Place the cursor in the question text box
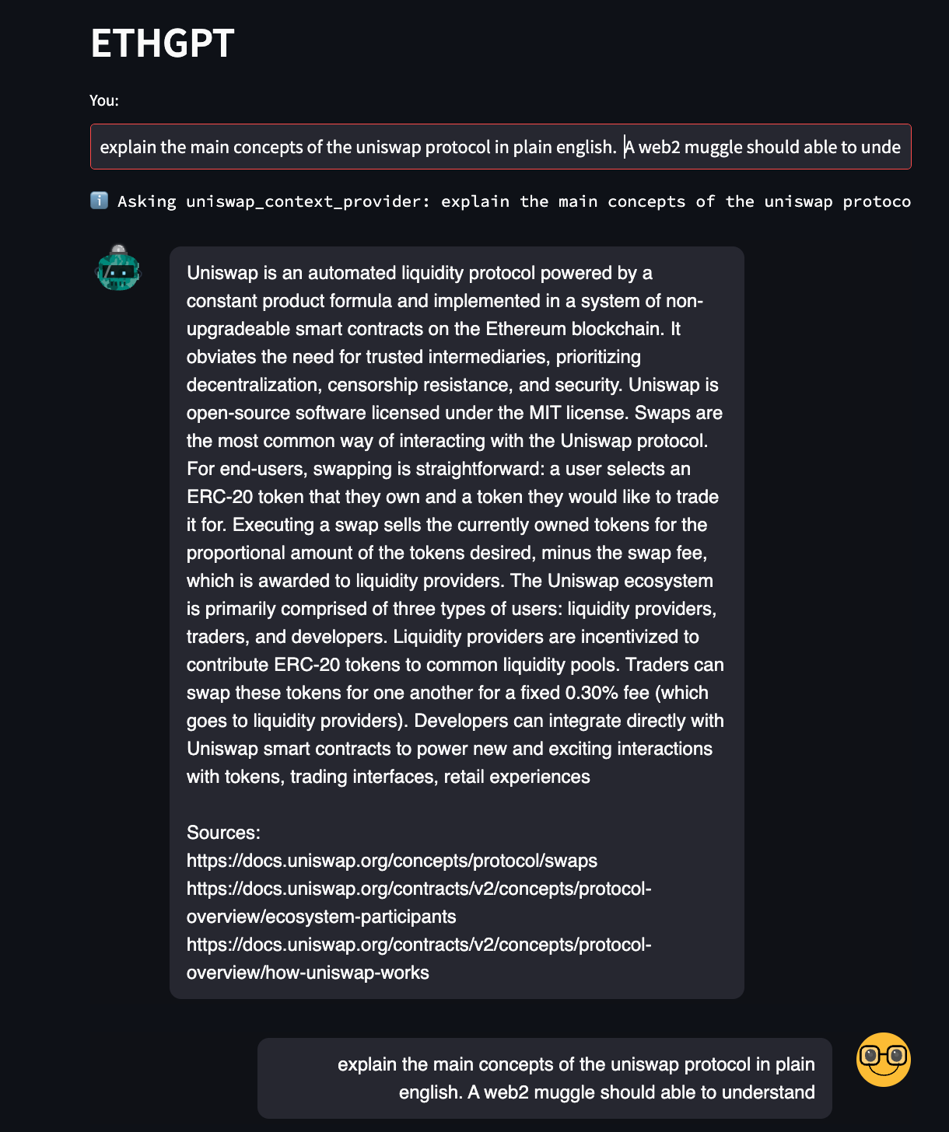Viewport: 949px width, 1132px height. [500, 147]
